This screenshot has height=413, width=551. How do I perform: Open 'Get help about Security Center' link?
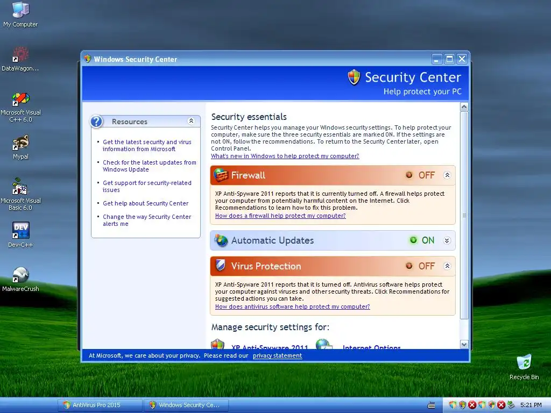(x=145, y=203)
